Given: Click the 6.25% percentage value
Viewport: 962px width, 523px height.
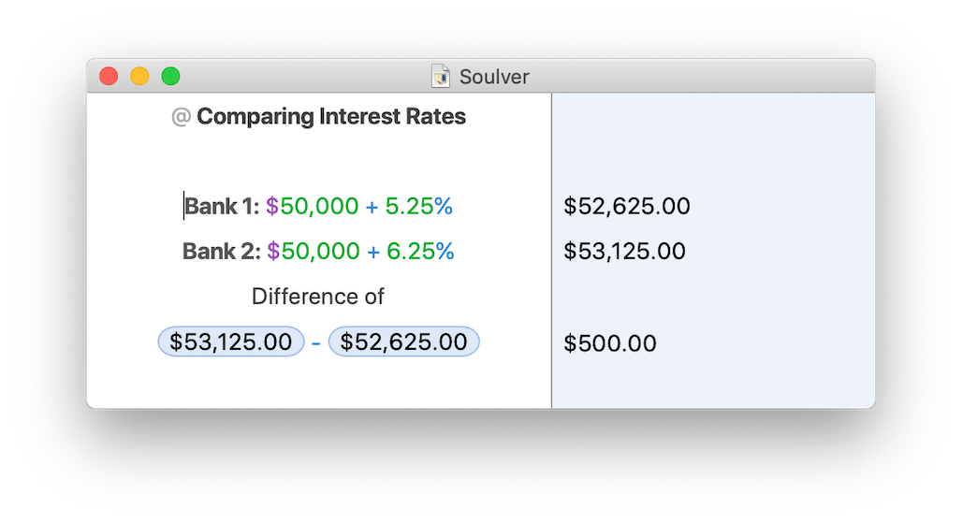Looking at the screenshot, I should (x=419, y=252).
